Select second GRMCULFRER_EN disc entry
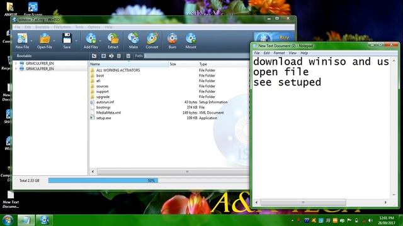The image size is (403, 226). point(40,68)
